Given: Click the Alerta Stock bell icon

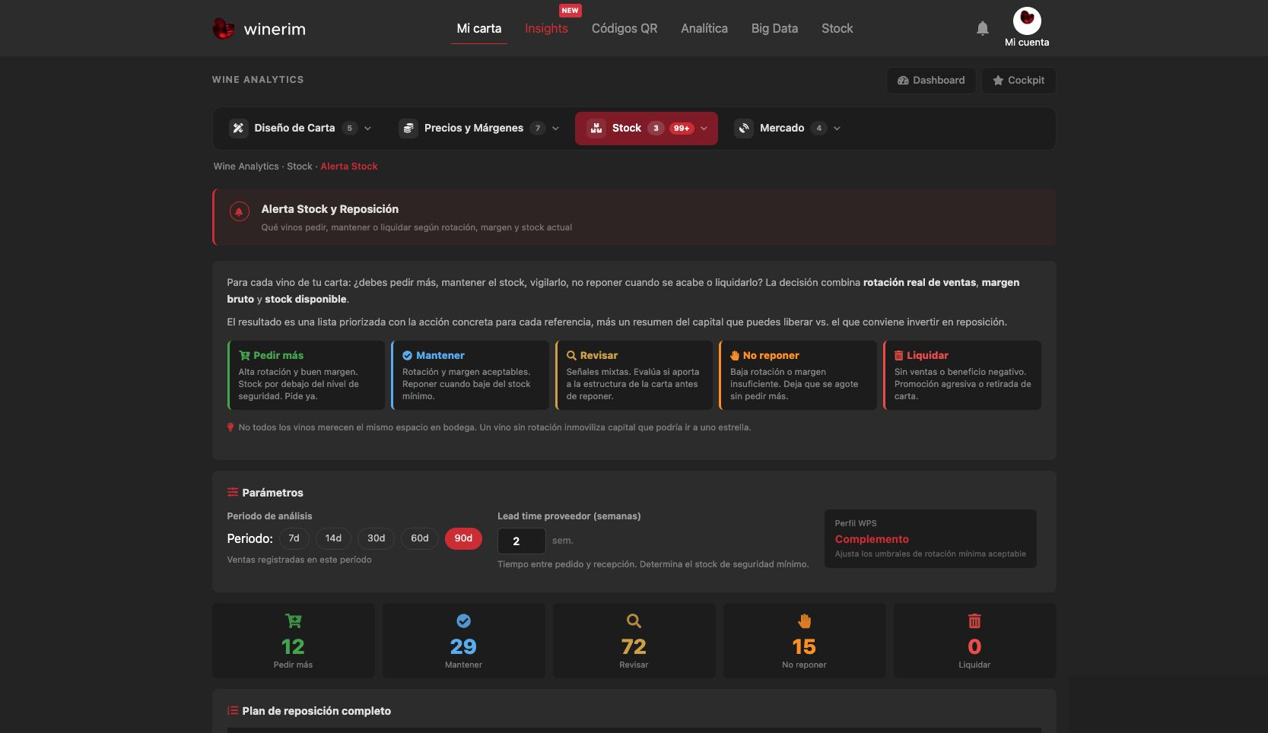Looking at the screenshot, I should pyautogui.click(x=239, y=211).
